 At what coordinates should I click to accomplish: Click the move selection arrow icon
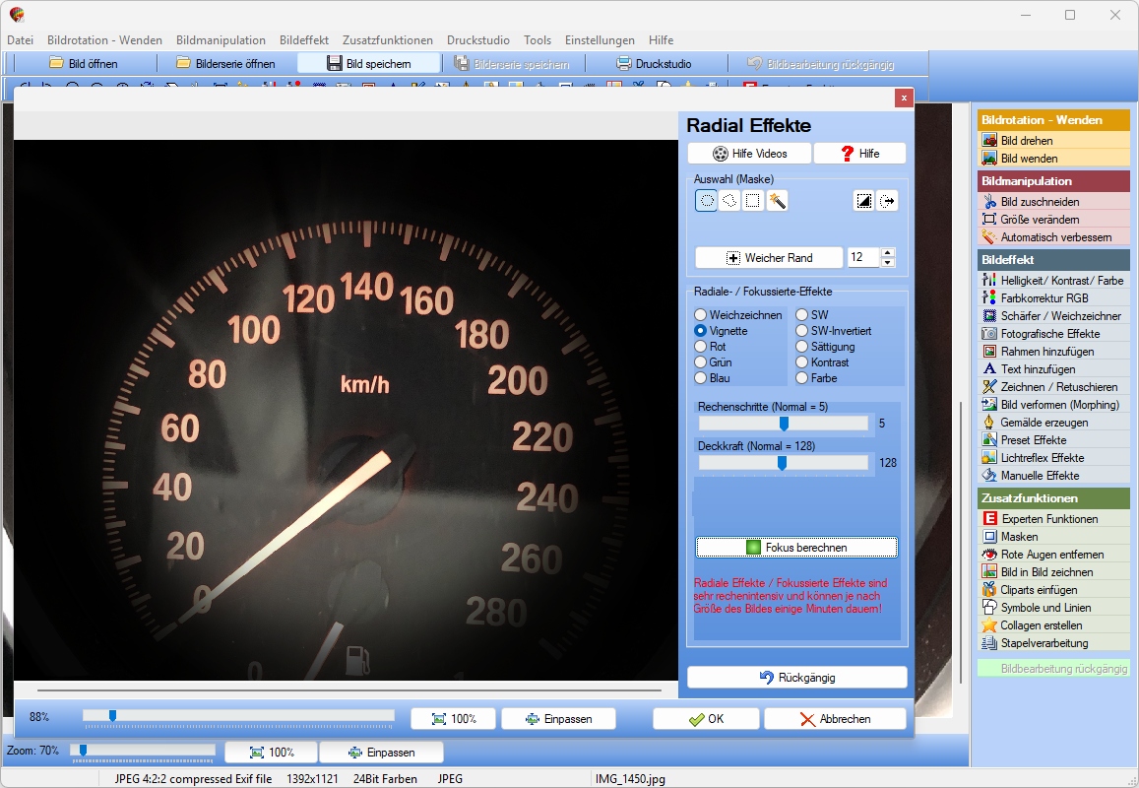887,201
